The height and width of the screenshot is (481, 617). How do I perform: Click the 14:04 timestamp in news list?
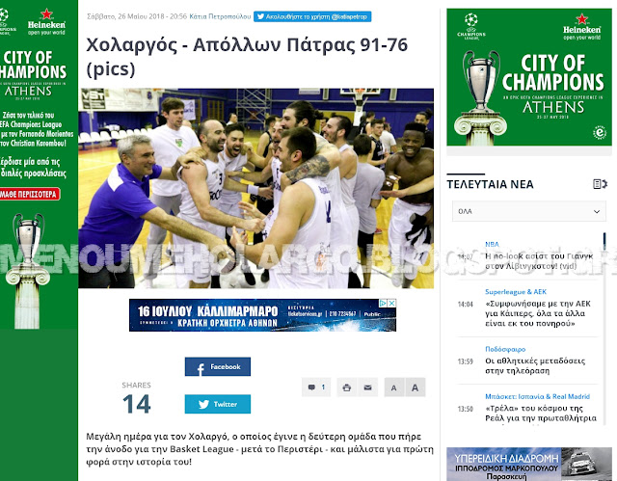coord(465,304)
